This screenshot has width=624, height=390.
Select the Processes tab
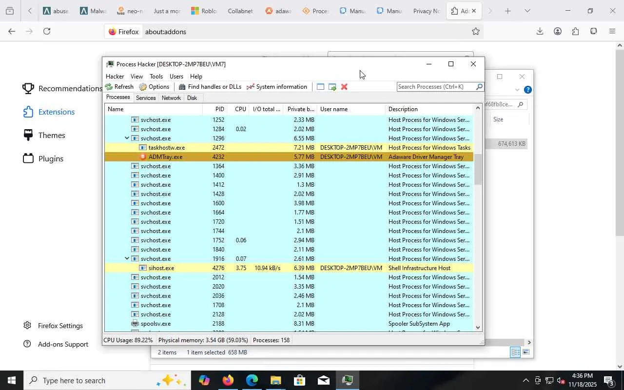118,97
